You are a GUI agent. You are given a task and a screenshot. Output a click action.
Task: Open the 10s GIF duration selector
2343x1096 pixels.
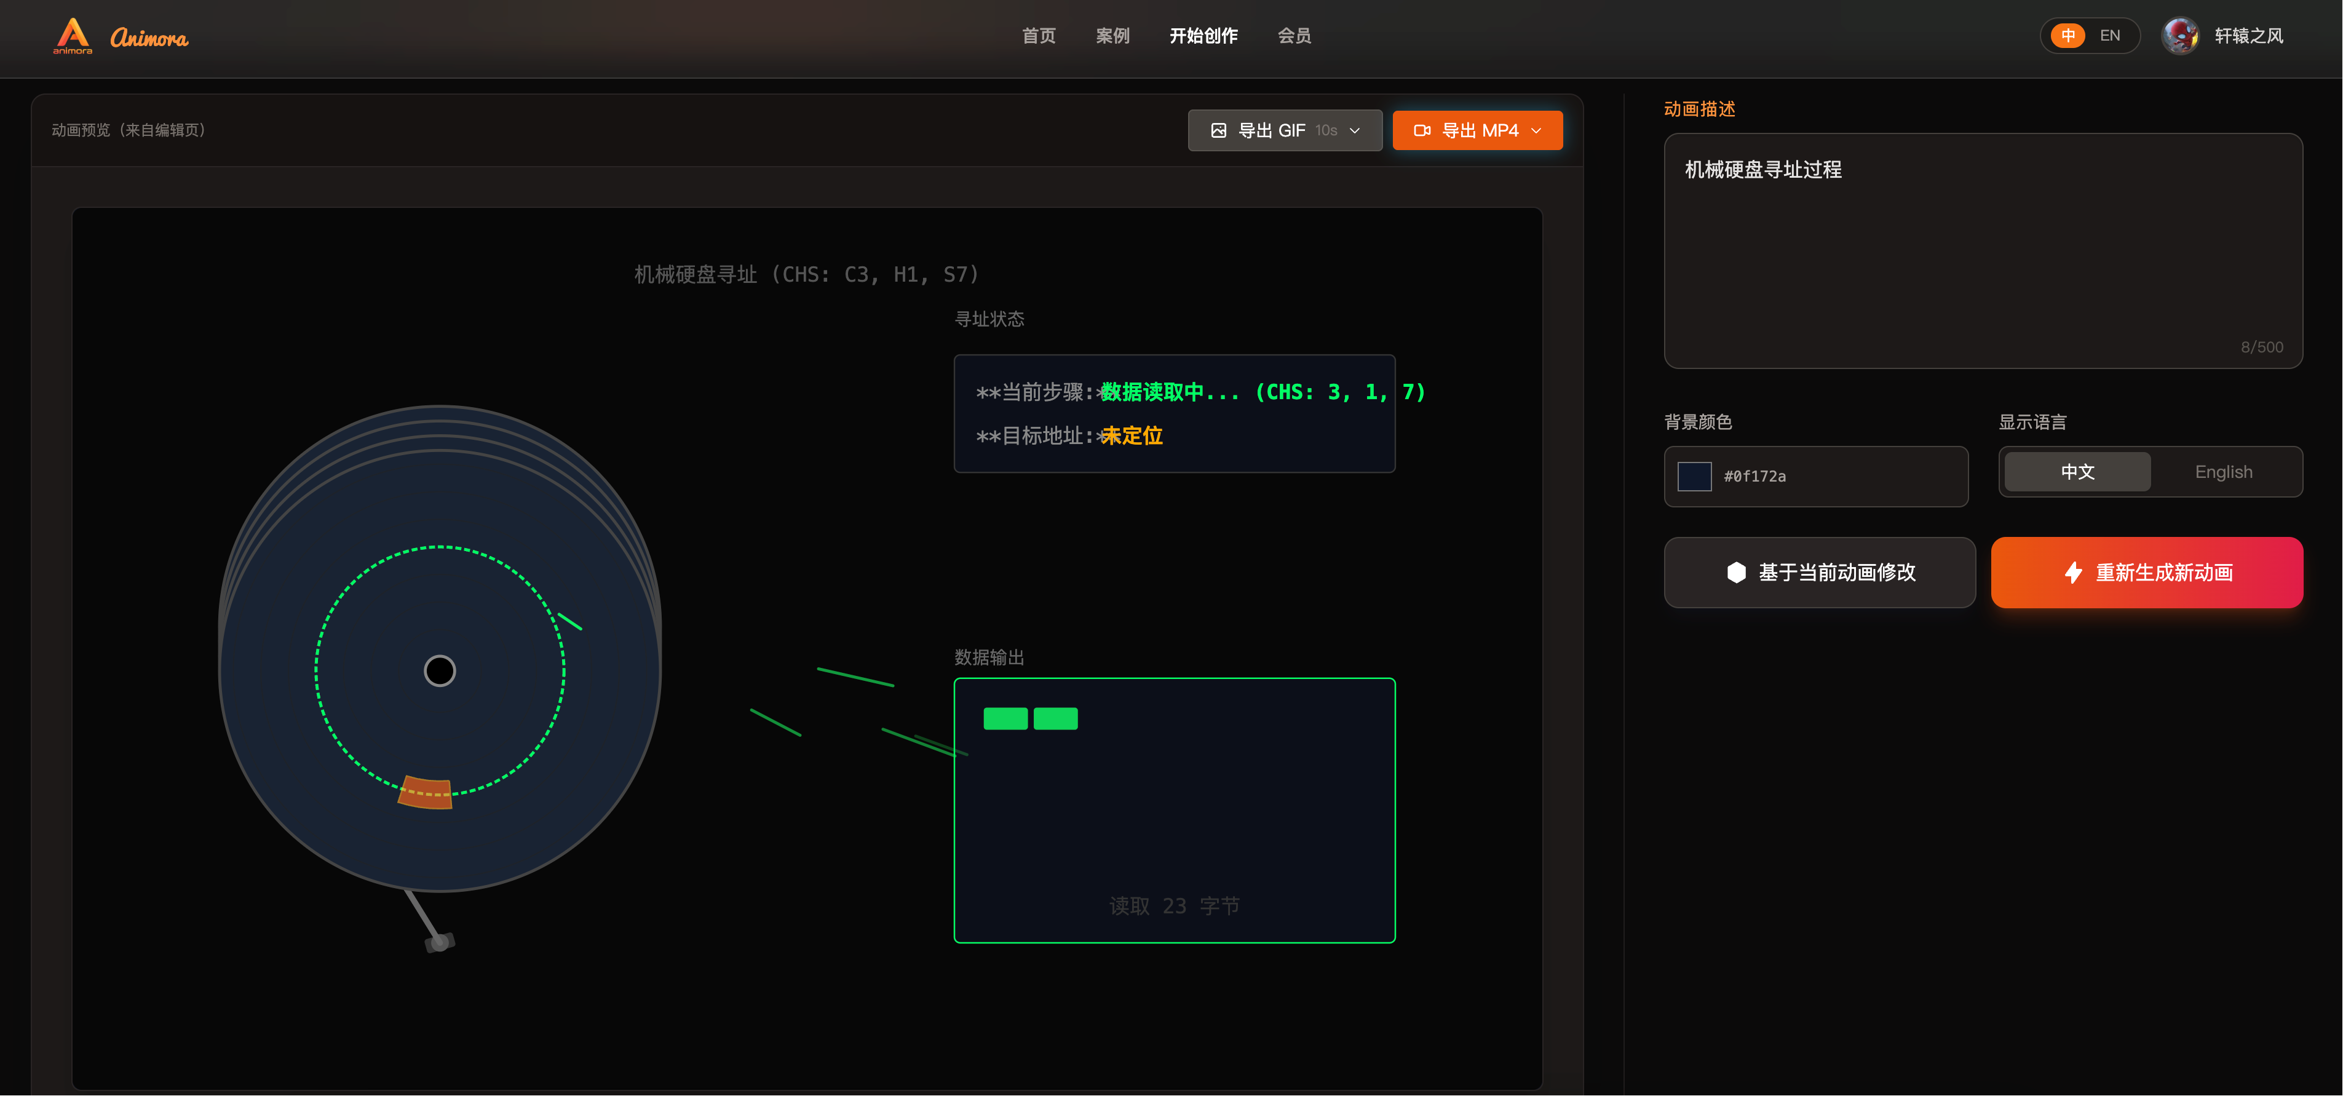coord(1326,131)
